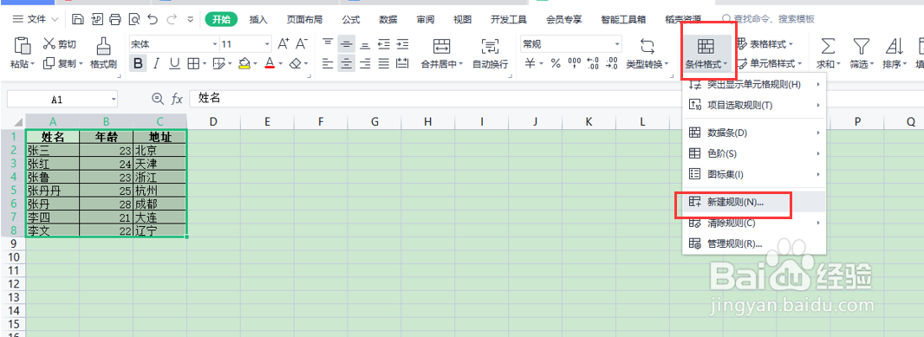This screenshot has width=924, height=337.
Task: Click the decrease indent icon
Action: point(384,44)
